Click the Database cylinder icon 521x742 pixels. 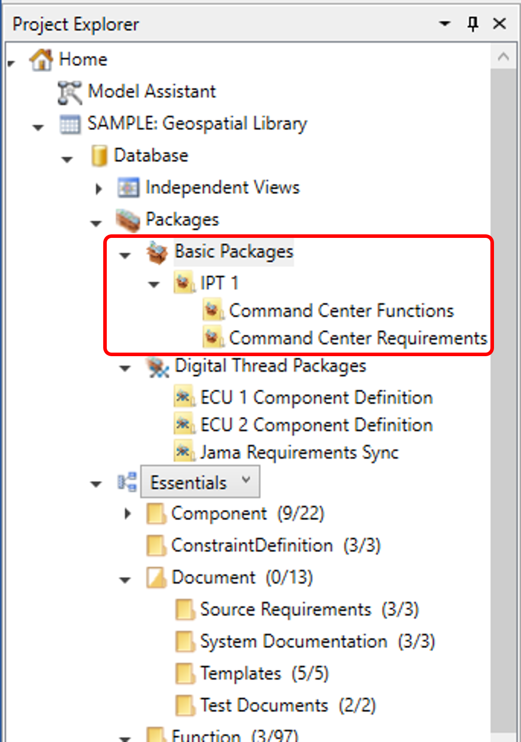coord(99,156)
